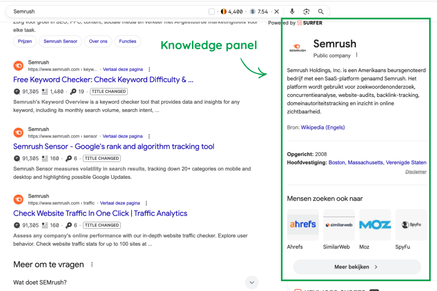The width and height of the screenshot is (437, 291).
Task: Click Semrush favicon of Free Keyword Checker result
Action: [x=19, y=66]
